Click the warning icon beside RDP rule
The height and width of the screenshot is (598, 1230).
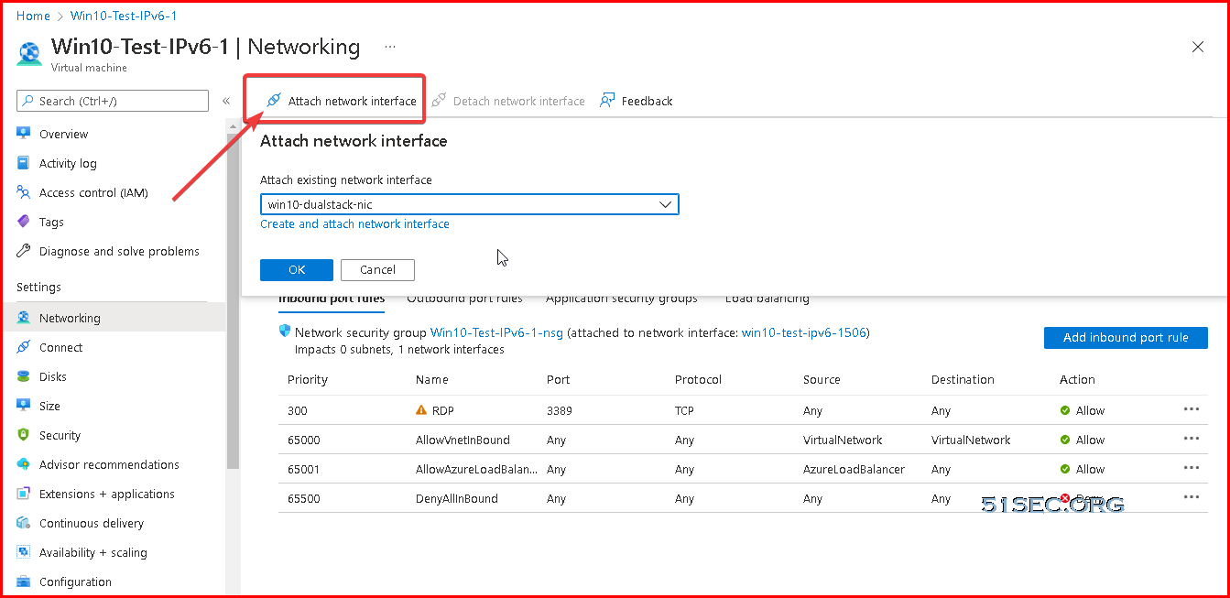(x=421, y=410)
